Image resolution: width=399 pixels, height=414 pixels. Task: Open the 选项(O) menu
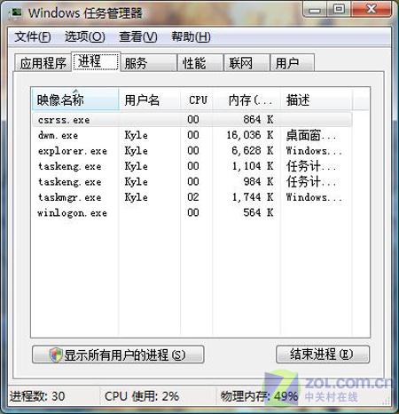coord(85,37)
